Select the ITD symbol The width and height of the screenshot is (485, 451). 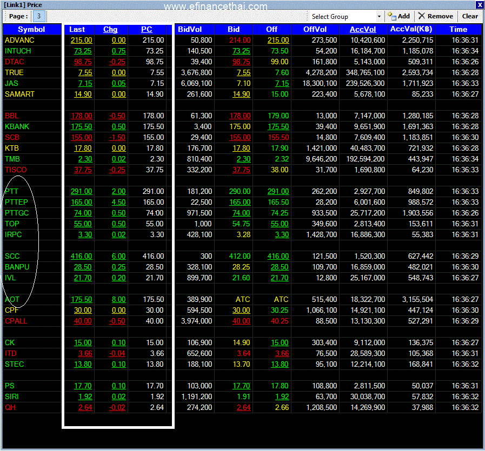point(10,354)
